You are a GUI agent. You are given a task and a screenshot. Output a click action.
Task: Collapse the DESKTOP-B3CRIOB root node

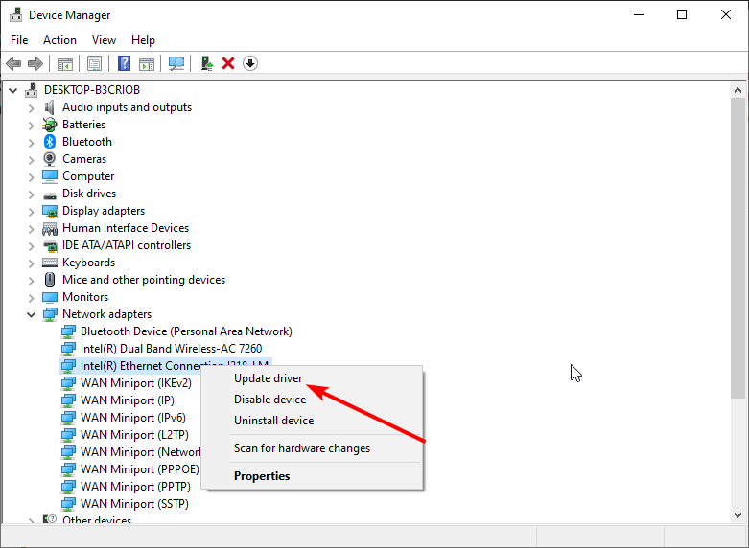click(x=13, y=90)
